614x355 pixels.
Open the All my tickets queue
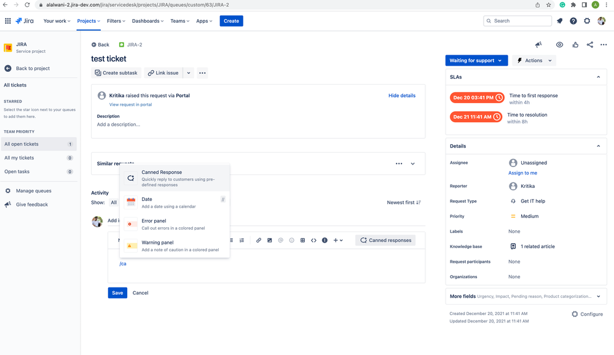pyautogui.click(x=39, y=158)
